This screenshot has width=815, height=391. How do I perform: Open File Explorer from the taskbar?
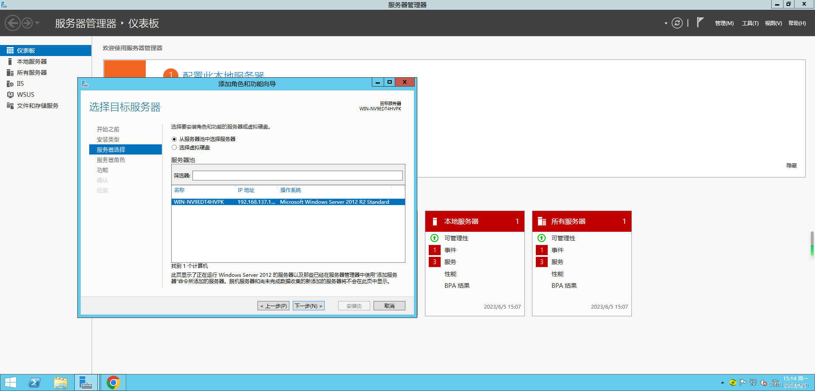[61, 383]
